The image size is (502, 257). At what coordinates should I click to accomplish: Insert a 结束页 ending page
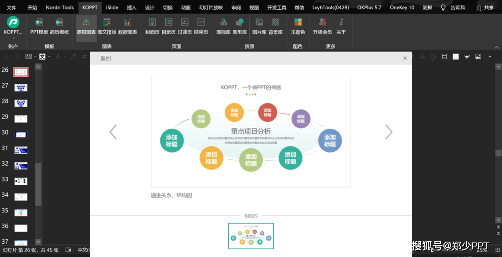pyautogui.click(x=201, y=27)
